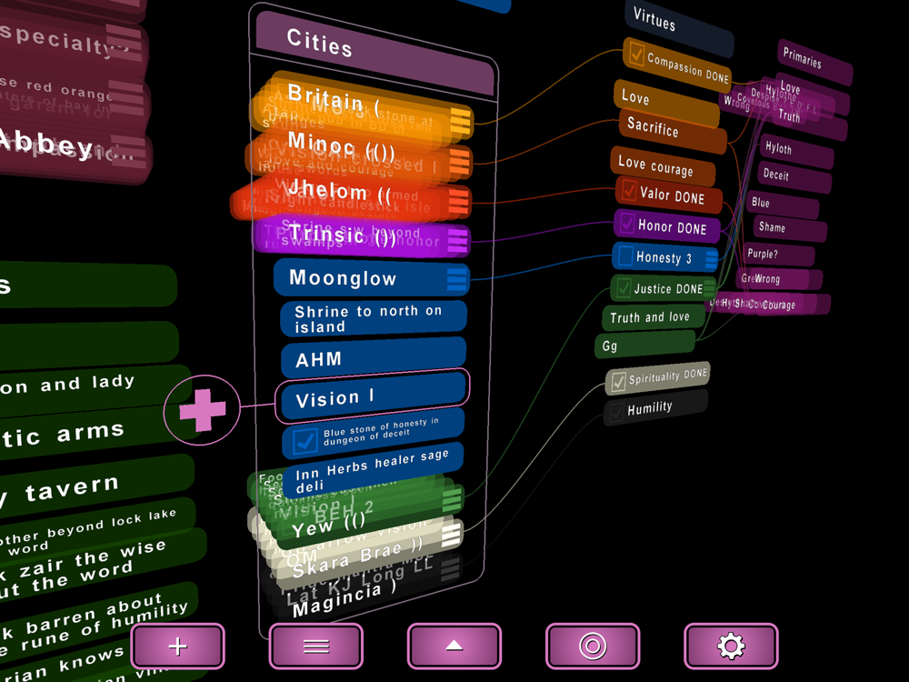Select the Gg node under Virtues
The image size is (909, 682).
[x=644, y=344]
